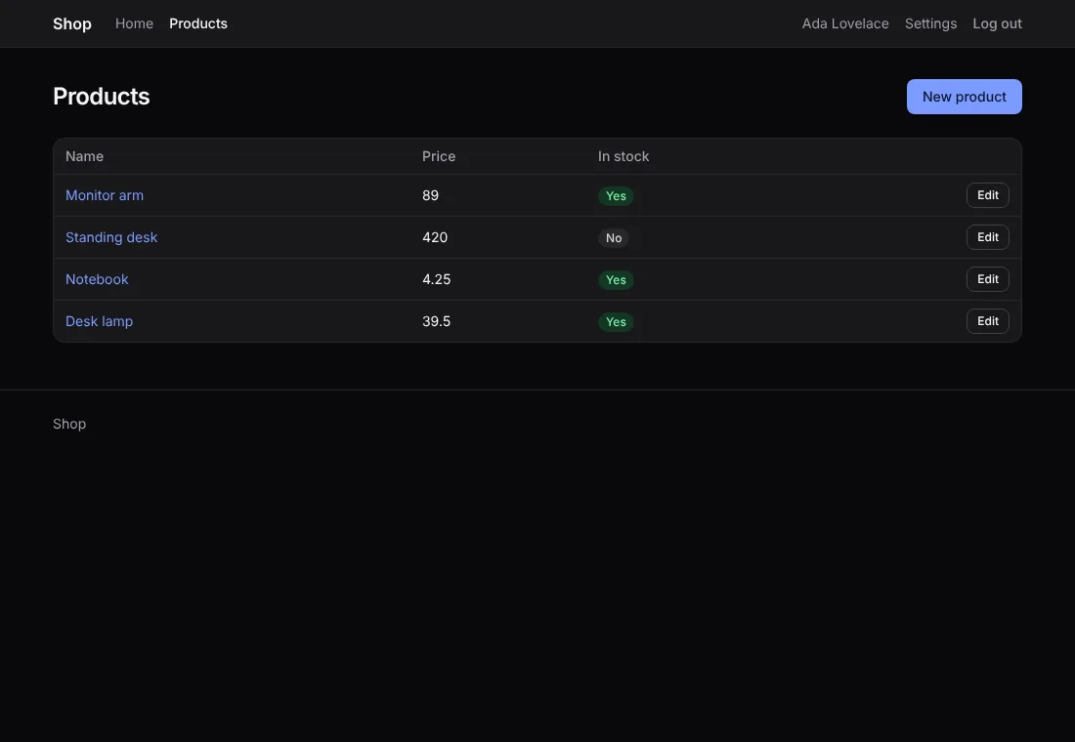1075x742 pixels.
Task: Log out of the account
Action: (997, 23)
